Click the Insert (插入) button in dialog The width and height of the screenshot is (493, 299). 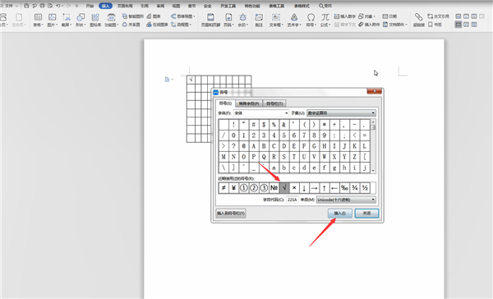pos(340,214)
